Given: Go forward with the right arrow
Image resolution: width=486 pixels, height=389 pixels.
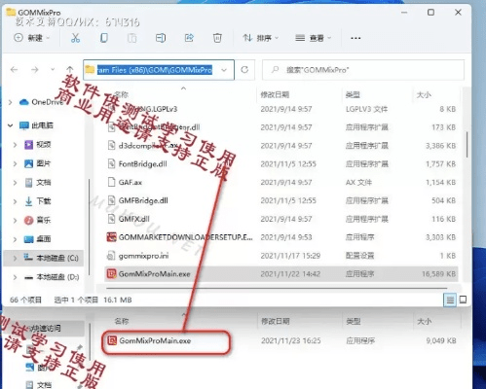Looking at the screenshot, I should [35, 70].
